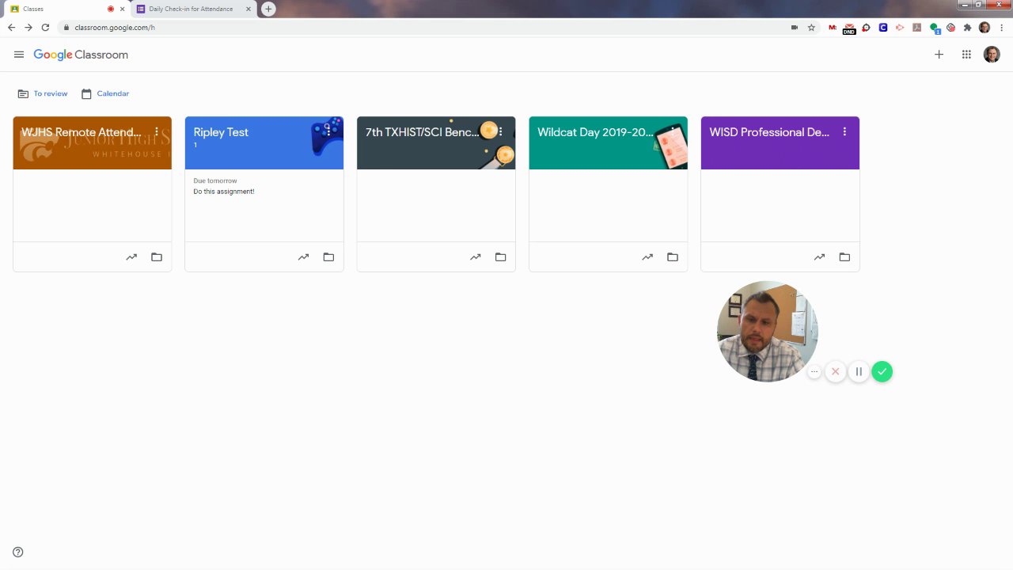Viewport: 1013px width, 570px height.
Task: Finish recording with the green checkmark
Action: point(882,371)
